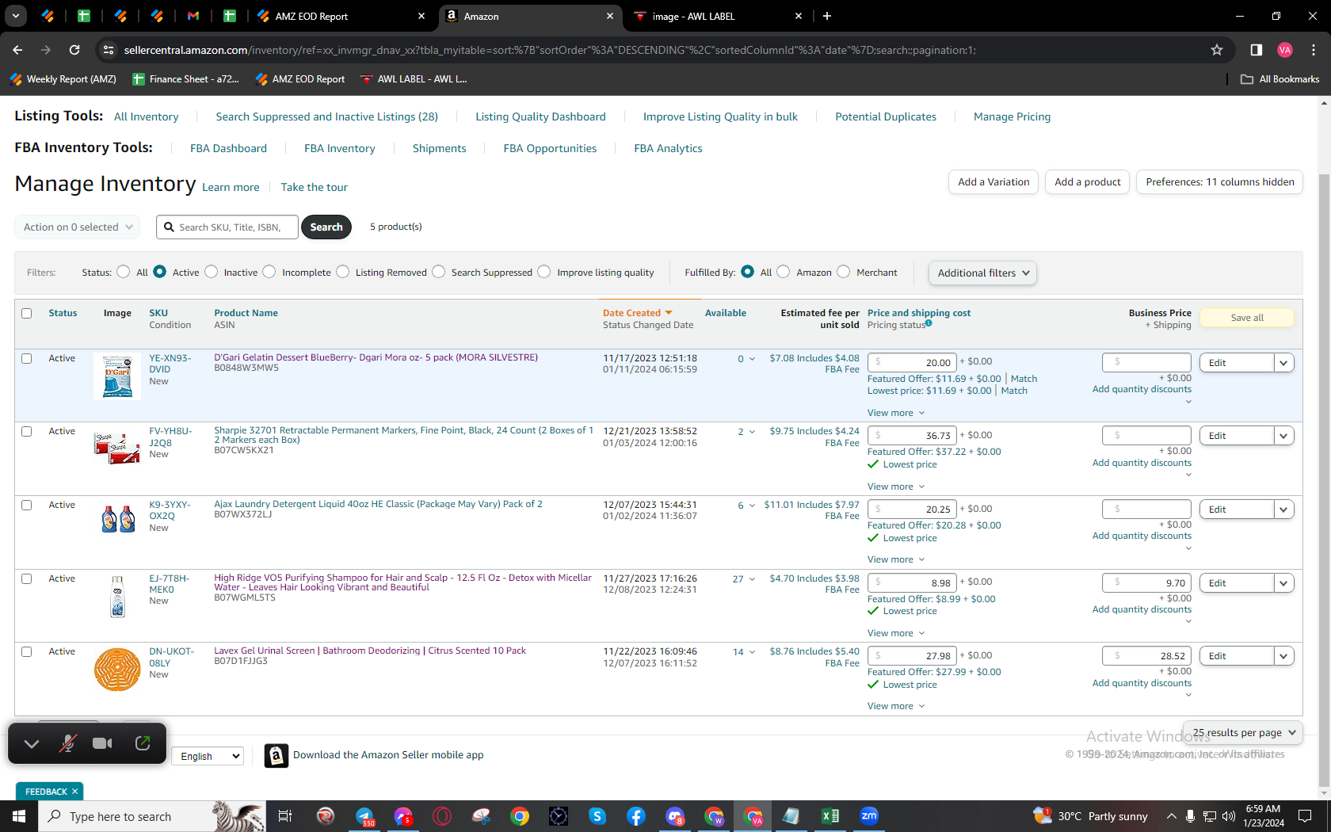The height and width of the screenshot is (832, 1331).
Task: Expand the 25 results per page dropdown
Action: click(x=1242, y=733)
